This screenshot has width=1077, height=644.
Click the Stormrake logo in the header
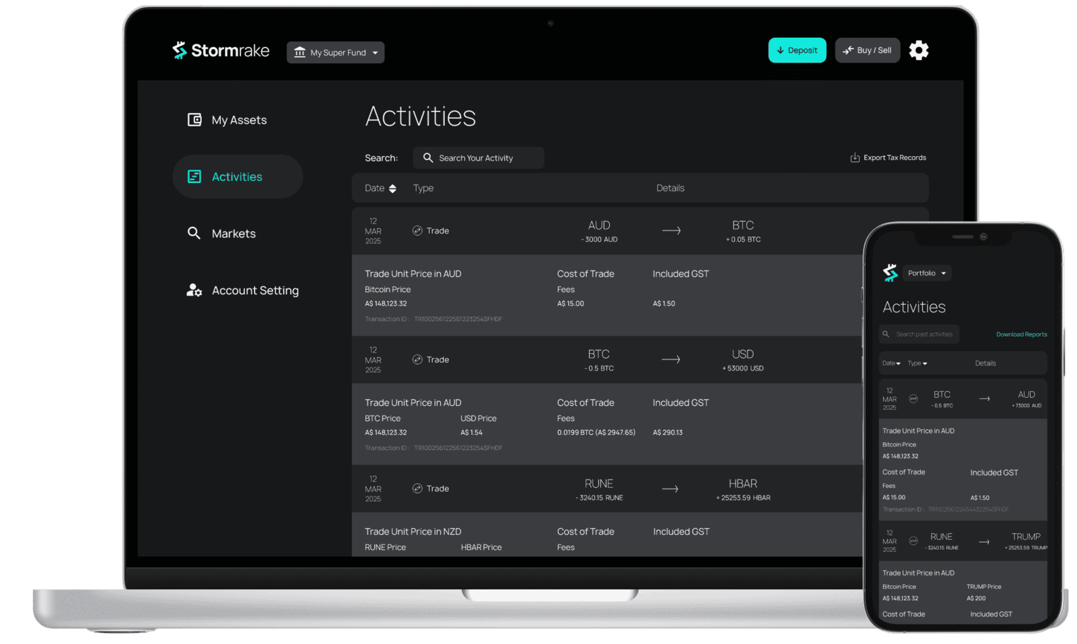click(x=220, y=50)
